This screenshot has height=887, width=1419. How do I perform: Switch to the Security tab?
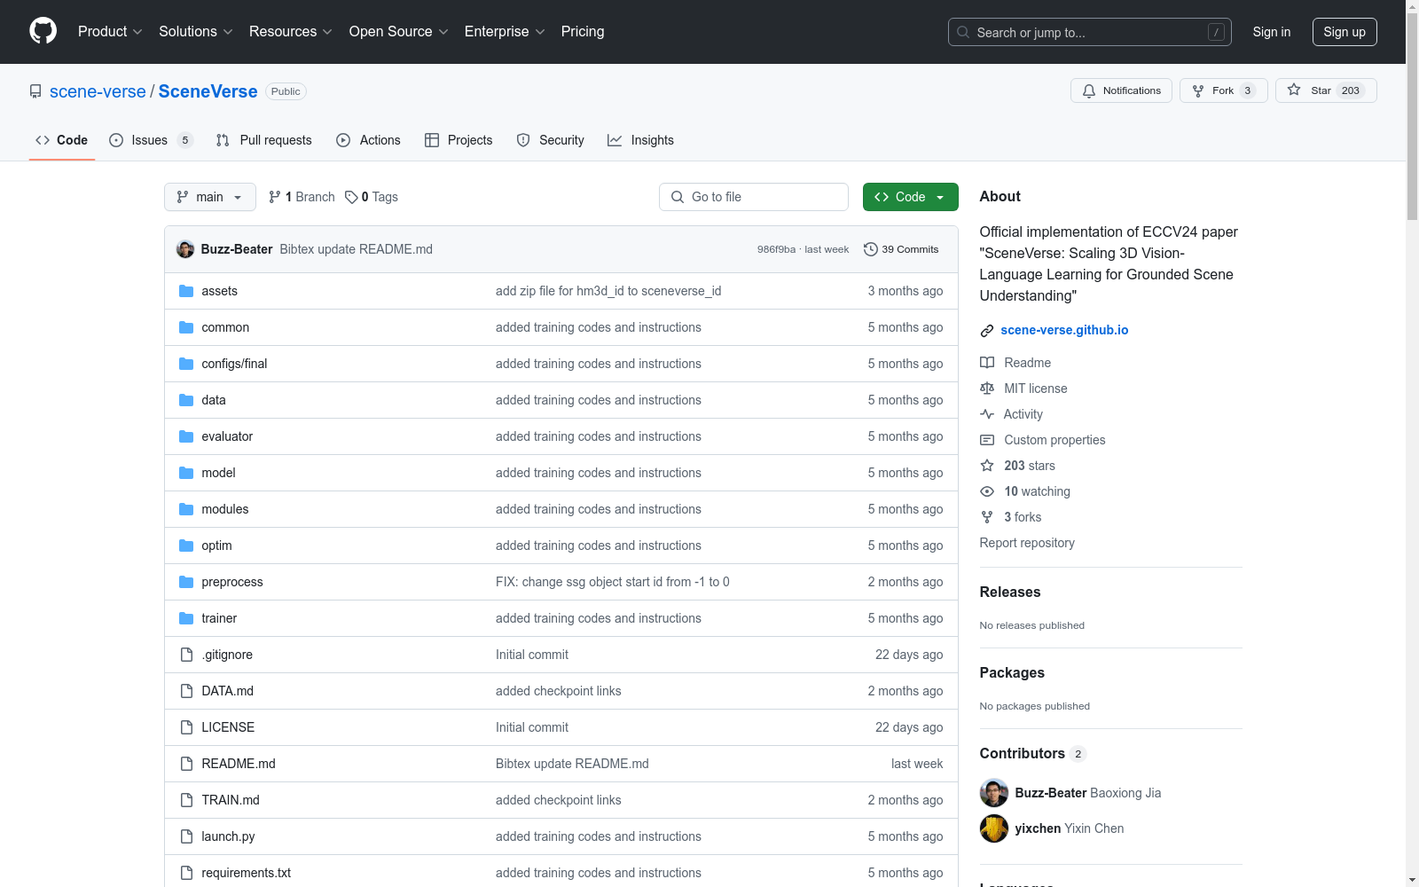tap(551, 140)
